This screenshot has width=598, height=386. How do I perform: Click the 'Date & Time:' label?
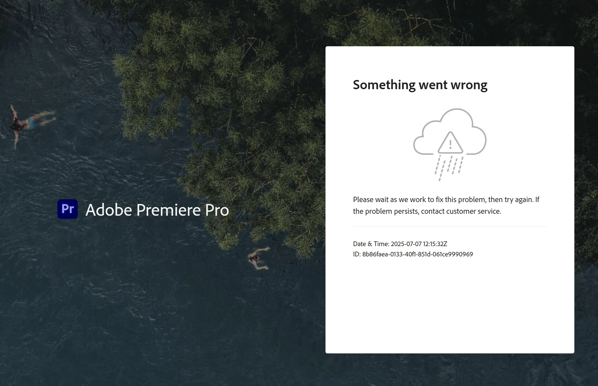coord(371,244)
